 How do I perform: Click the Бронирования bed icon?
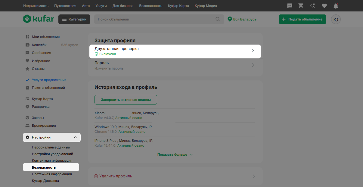click(x=27, y=126)
